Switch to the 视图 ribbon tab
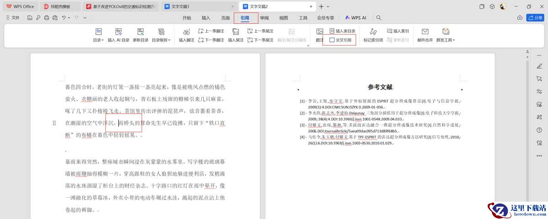Image resolution: width=548 pixels, height=219 pixels. (x=284, y=18)
